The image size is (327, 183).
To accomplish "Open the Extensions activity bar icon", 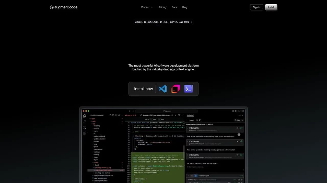I will pos(85,133).
